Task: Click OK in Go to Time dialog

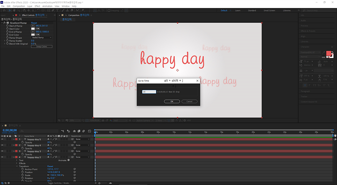Action: 172,101
